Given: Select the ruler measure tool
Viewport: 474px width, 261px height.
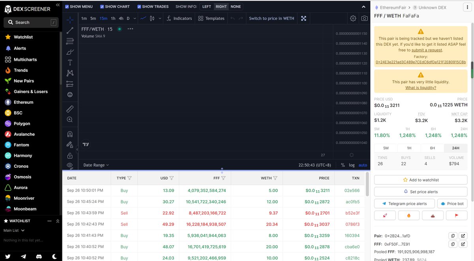Looking at the screenshot, I should (70, 109).
